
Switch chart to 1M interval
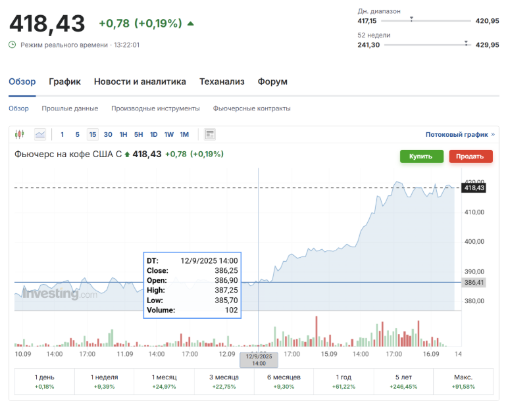pos(184,134)
